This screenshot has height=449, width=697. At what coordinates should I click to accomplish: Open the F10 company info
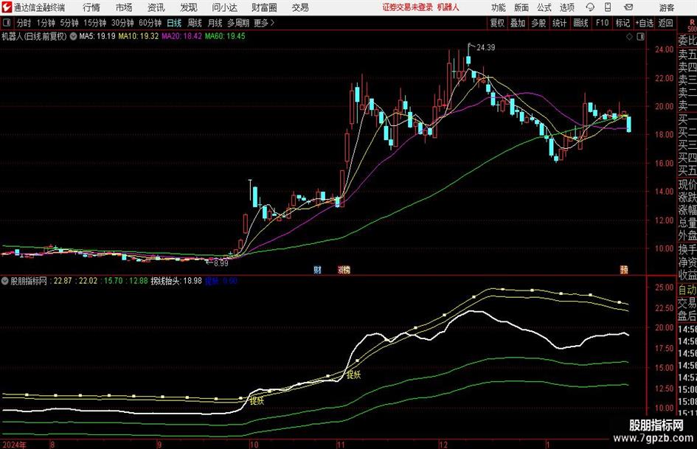(602, 23)
